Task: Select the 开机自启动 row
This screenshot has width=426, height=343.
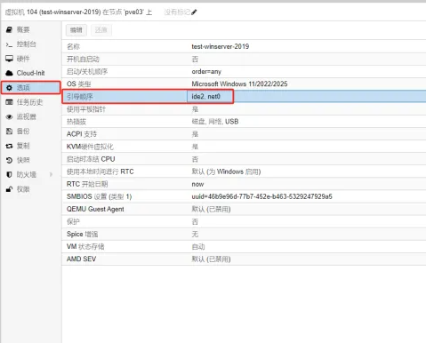Action: click(x=244, y=59)
